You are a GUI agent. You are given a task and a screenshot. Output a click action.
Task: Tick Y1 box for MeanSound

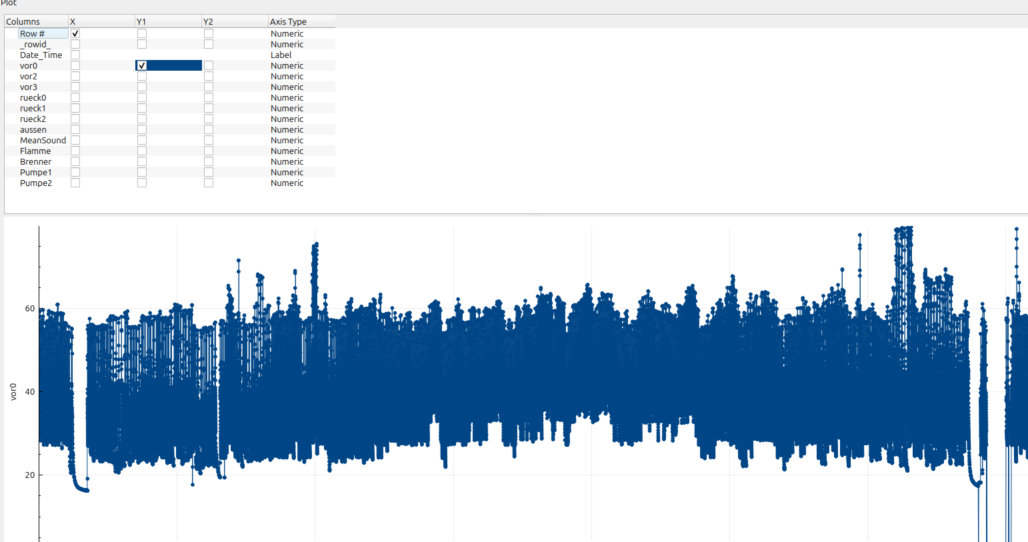(142, 140)
